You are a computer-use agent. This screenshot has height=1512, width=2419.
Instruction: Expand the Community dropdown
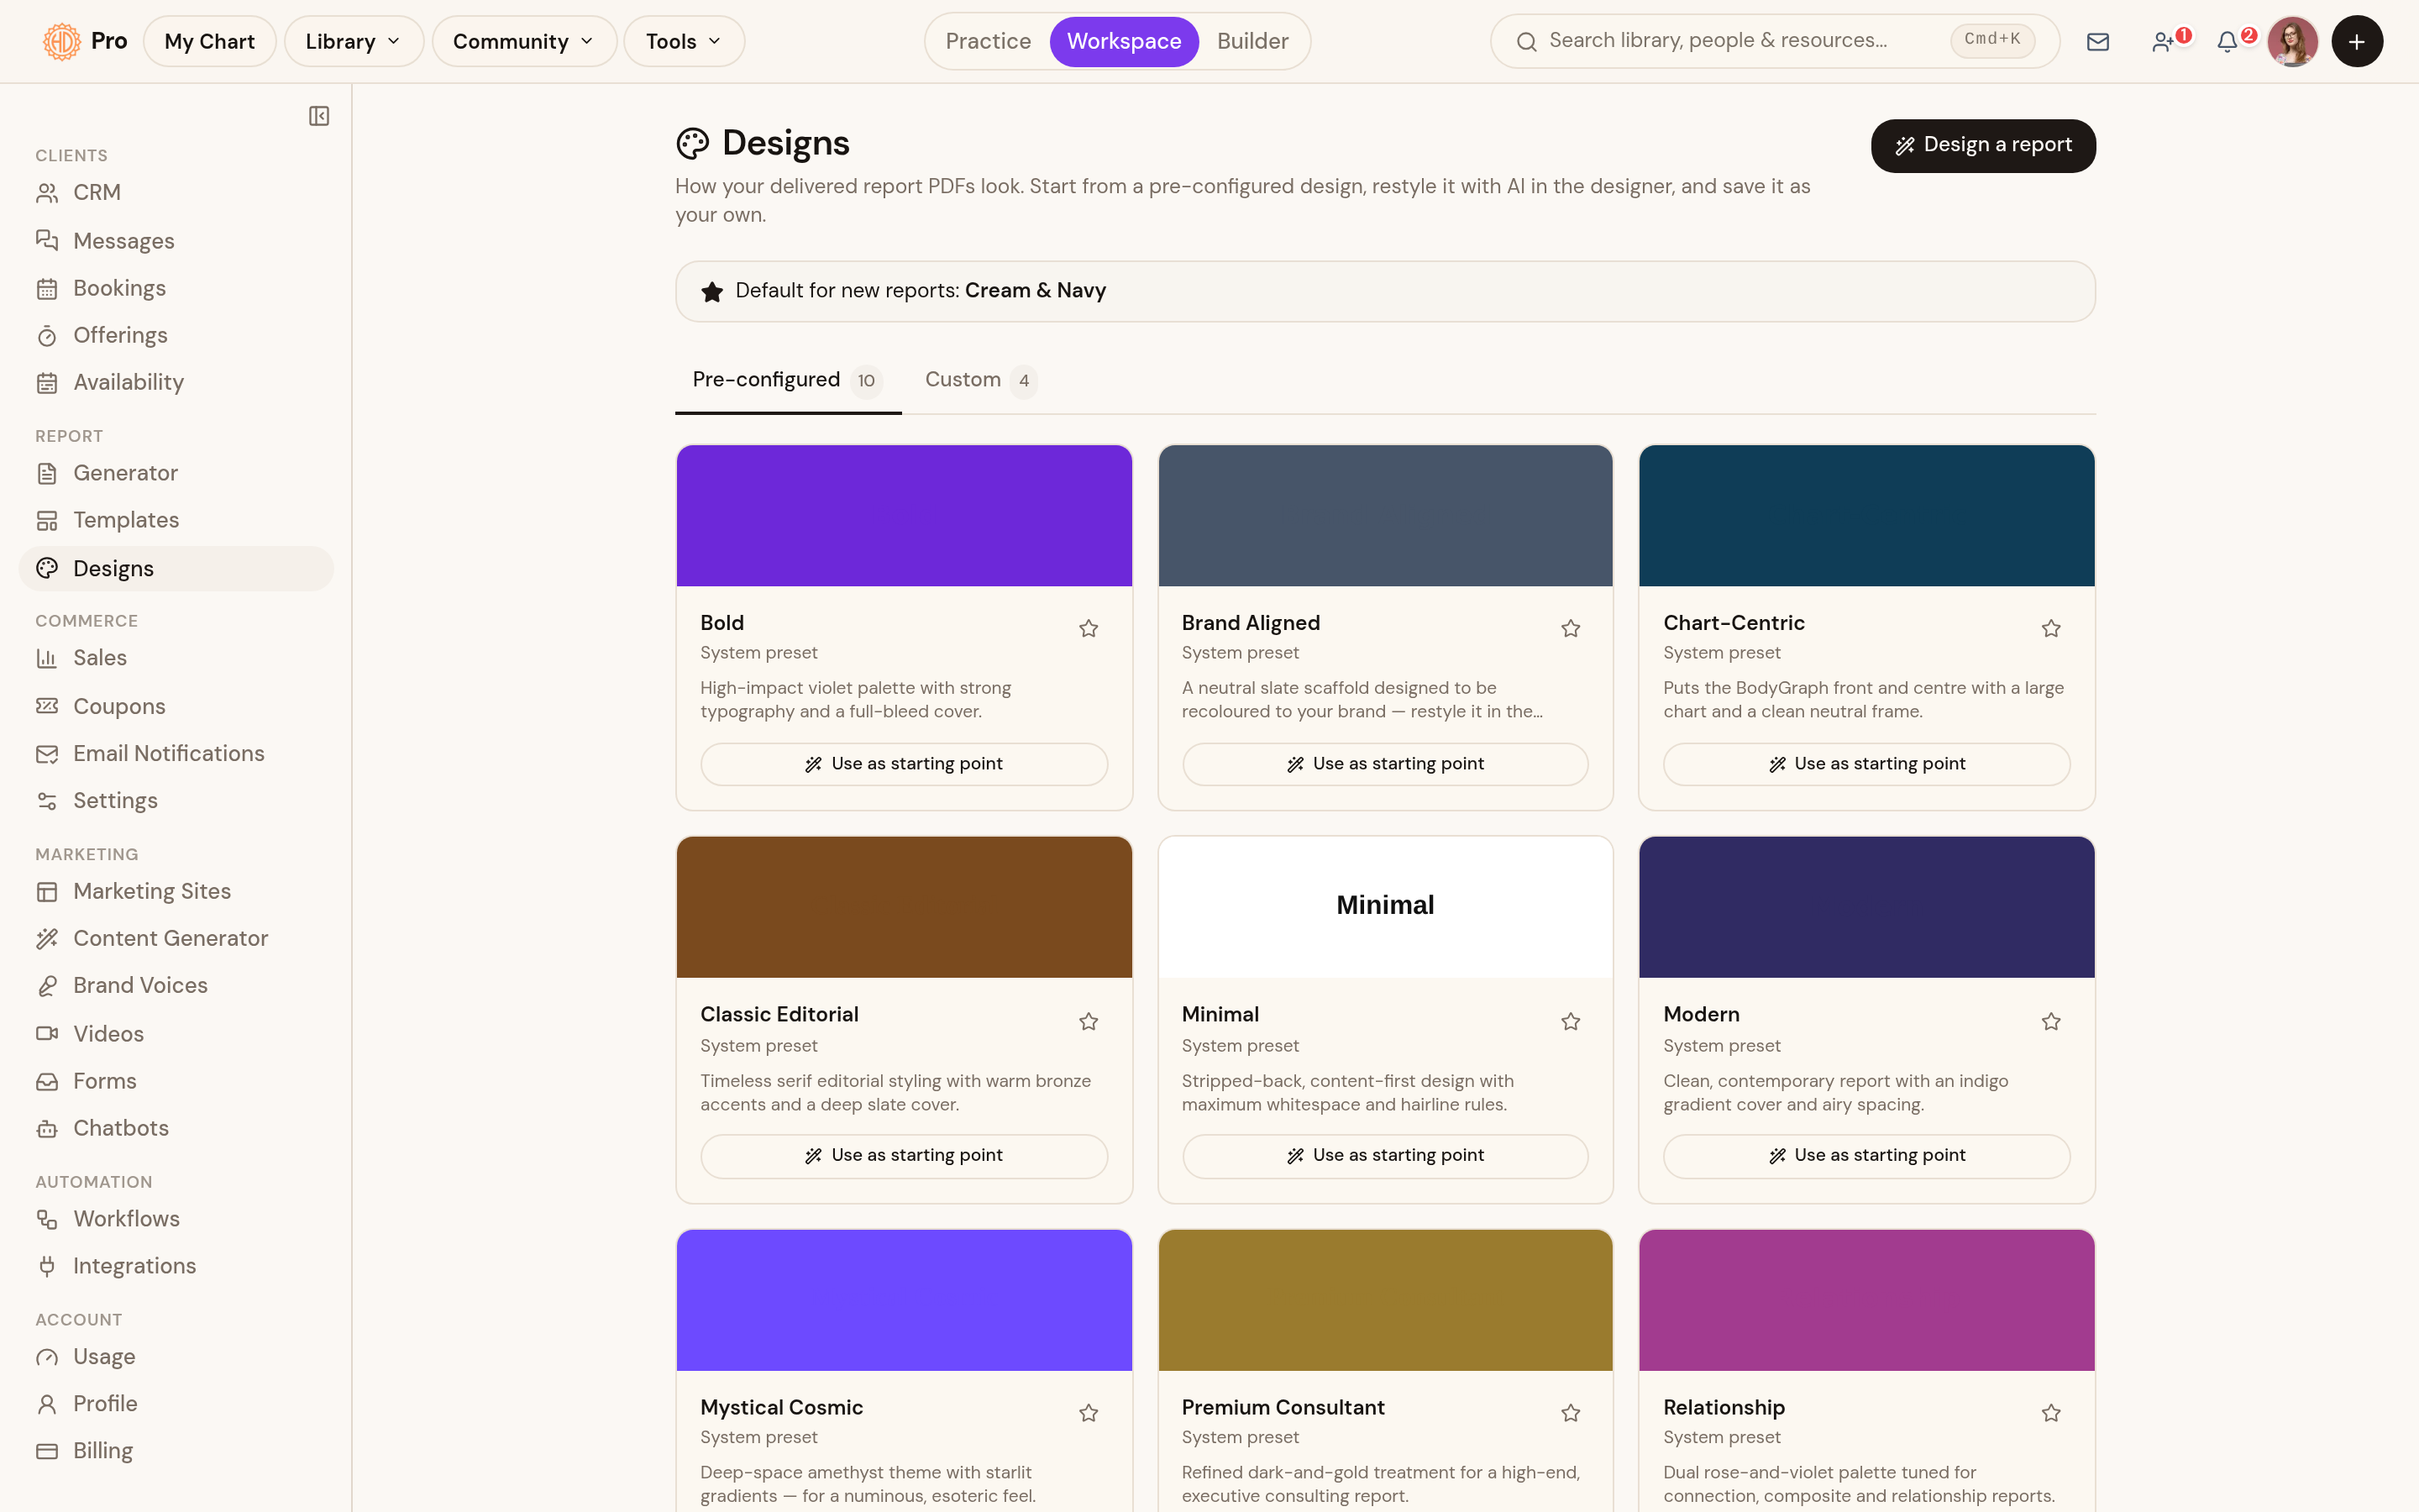click(x=524, y=41)
